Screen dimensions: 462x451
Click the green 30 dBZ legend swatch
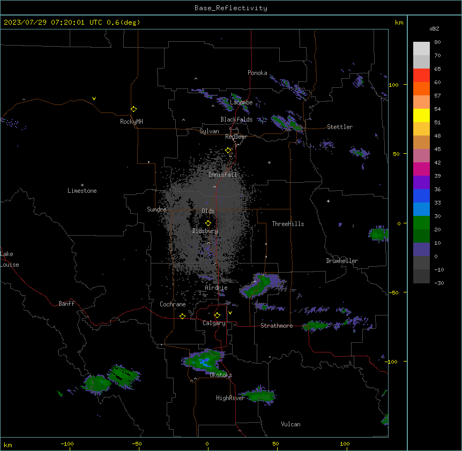pyautogui.click(x=421, y=223)
